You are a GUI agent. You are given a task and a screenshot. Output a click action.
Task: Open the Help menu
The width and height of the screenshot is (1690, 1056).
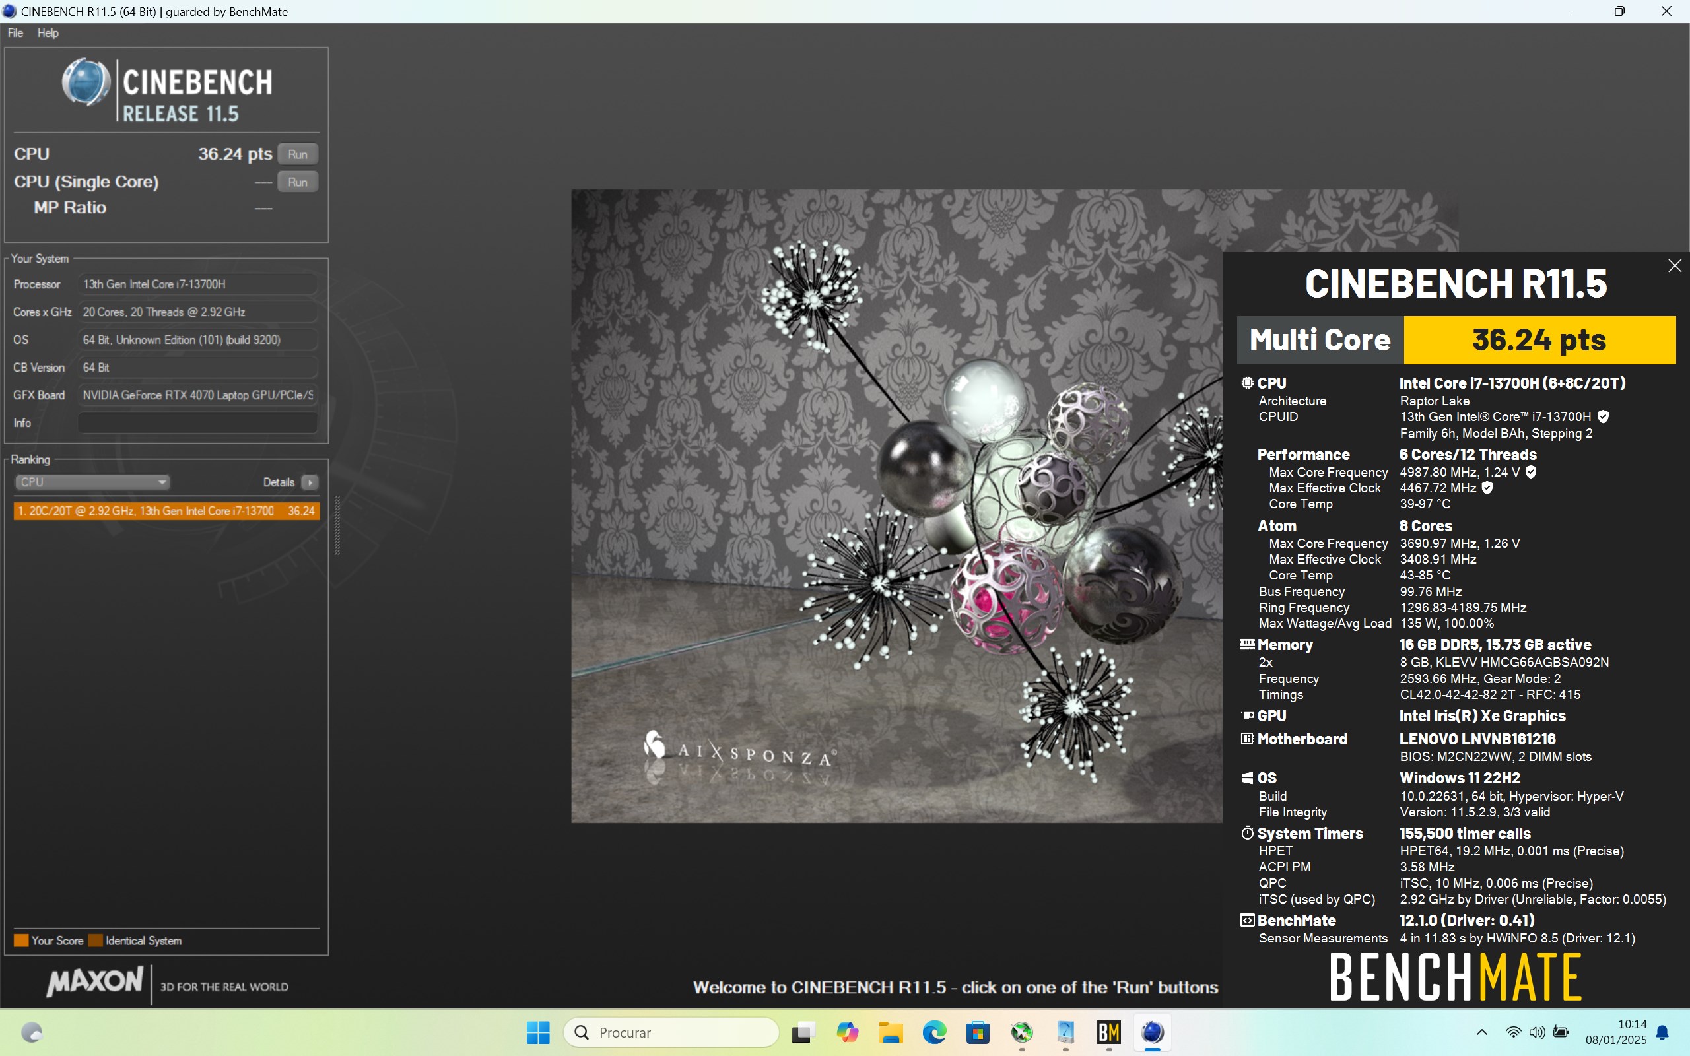click(48, 33)
